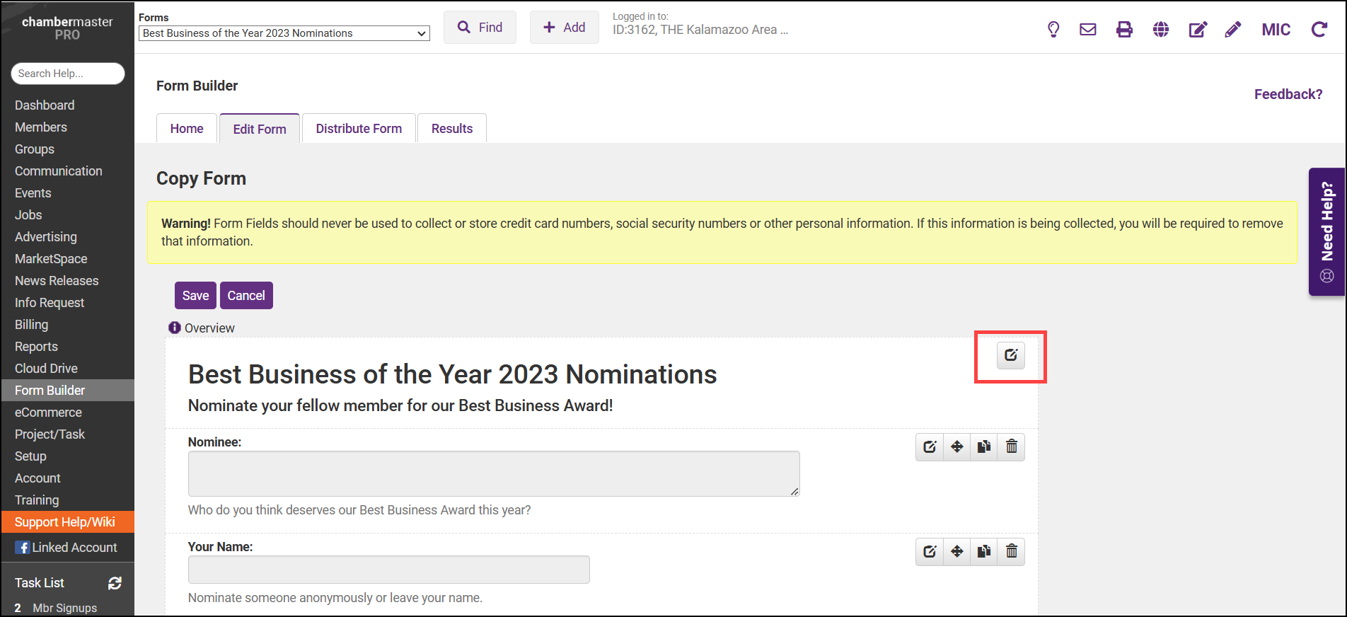Click the globe icon in the header
Image resolution: width=1347 pixels, height=617 pixels.
coord(1161,29)
